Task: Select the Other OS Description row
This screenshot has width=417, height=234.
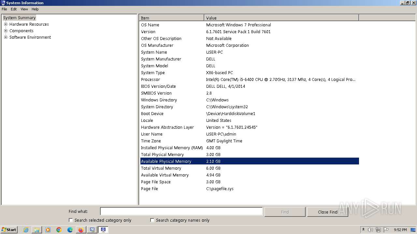Action: [250, 39]
